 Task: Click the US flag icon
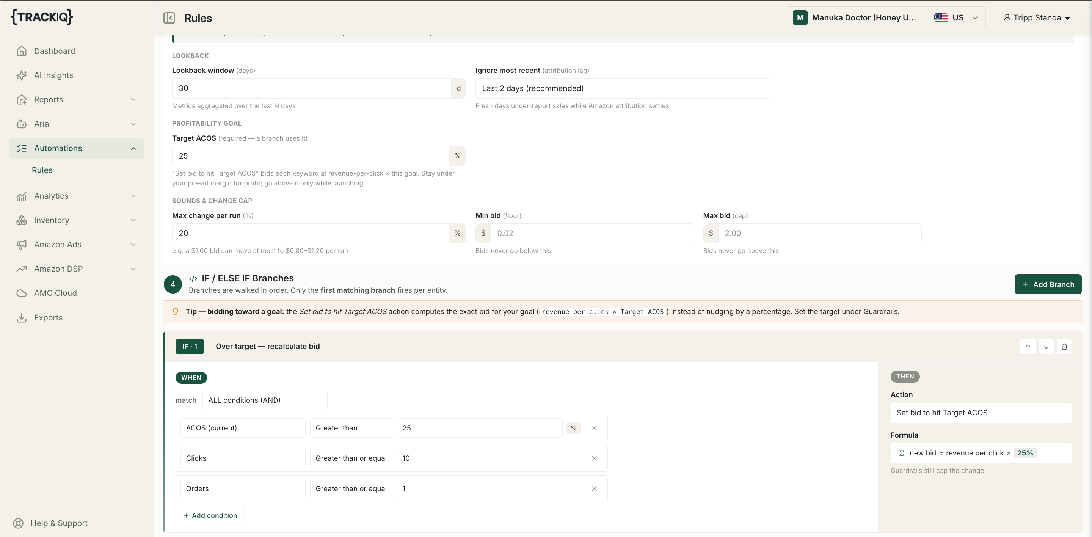coord(941,18)
